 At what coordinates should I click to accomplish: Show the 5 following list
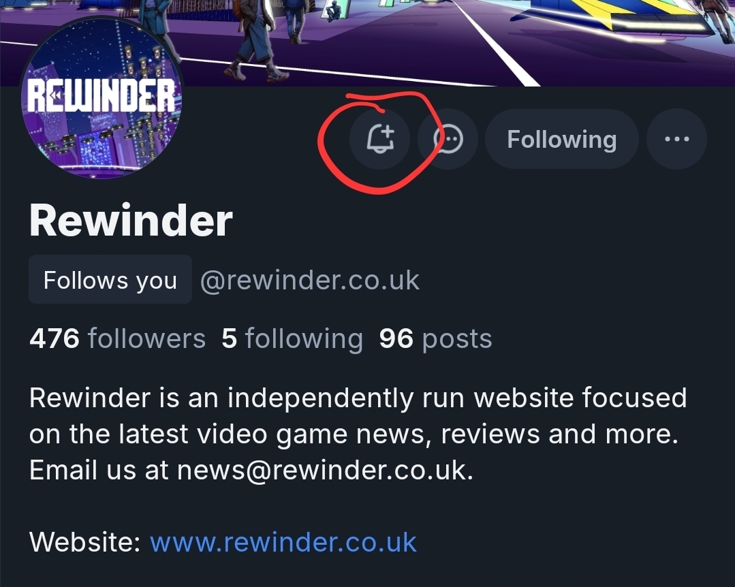(x=292, y=338)
